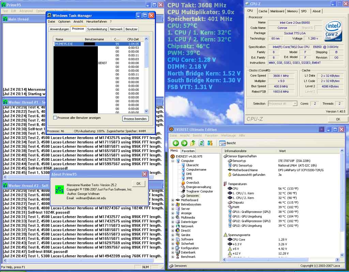Expand the Anzeige tree node
Screen dimensions: 349x272
click(173, 213)
